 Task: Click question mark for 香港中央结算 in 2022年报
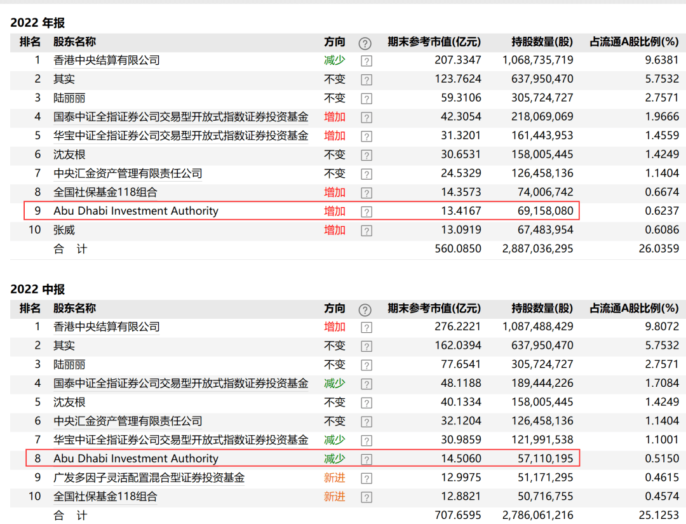pyautogui.click(x=366, y=61)
